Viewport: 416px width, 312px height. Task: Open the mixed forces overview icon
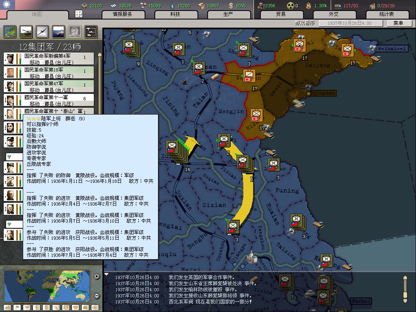(x=91, y=31)
